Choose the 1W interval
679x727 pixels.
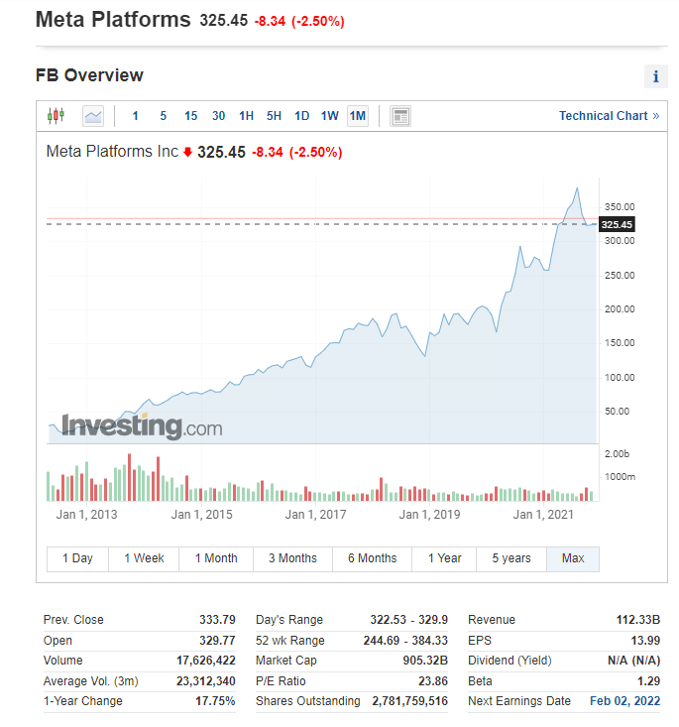point(329,116)
